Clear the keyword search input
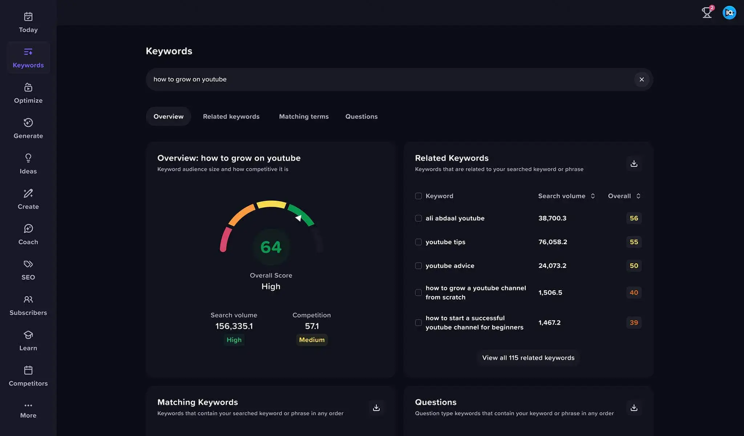Viewport: 744px width, 436px height. tap(642, 79)
